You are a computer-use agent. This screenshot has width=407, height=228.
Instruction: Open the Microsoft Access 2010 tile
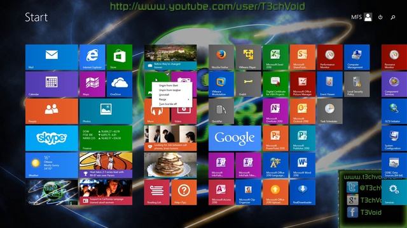coord(221,193)
